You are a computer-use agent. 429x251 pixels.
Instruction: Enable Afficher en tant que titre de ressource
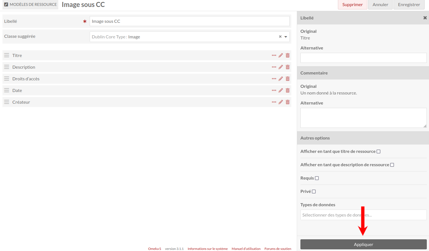pos(378,151)
